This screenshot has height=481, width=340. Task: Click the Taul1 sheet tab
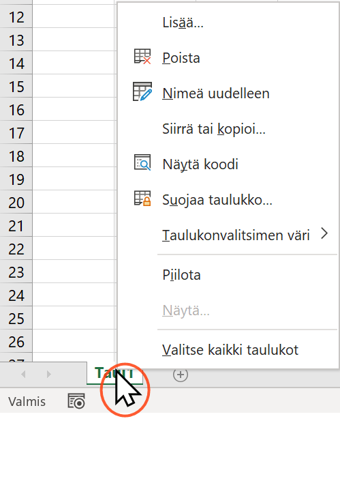(114, 373)
